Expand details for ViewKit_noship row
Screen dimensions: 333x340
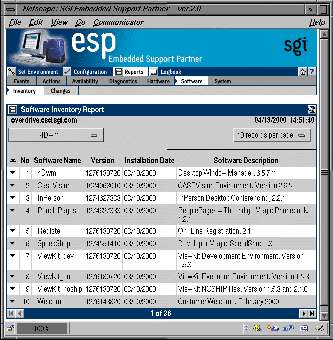(13, 289)
